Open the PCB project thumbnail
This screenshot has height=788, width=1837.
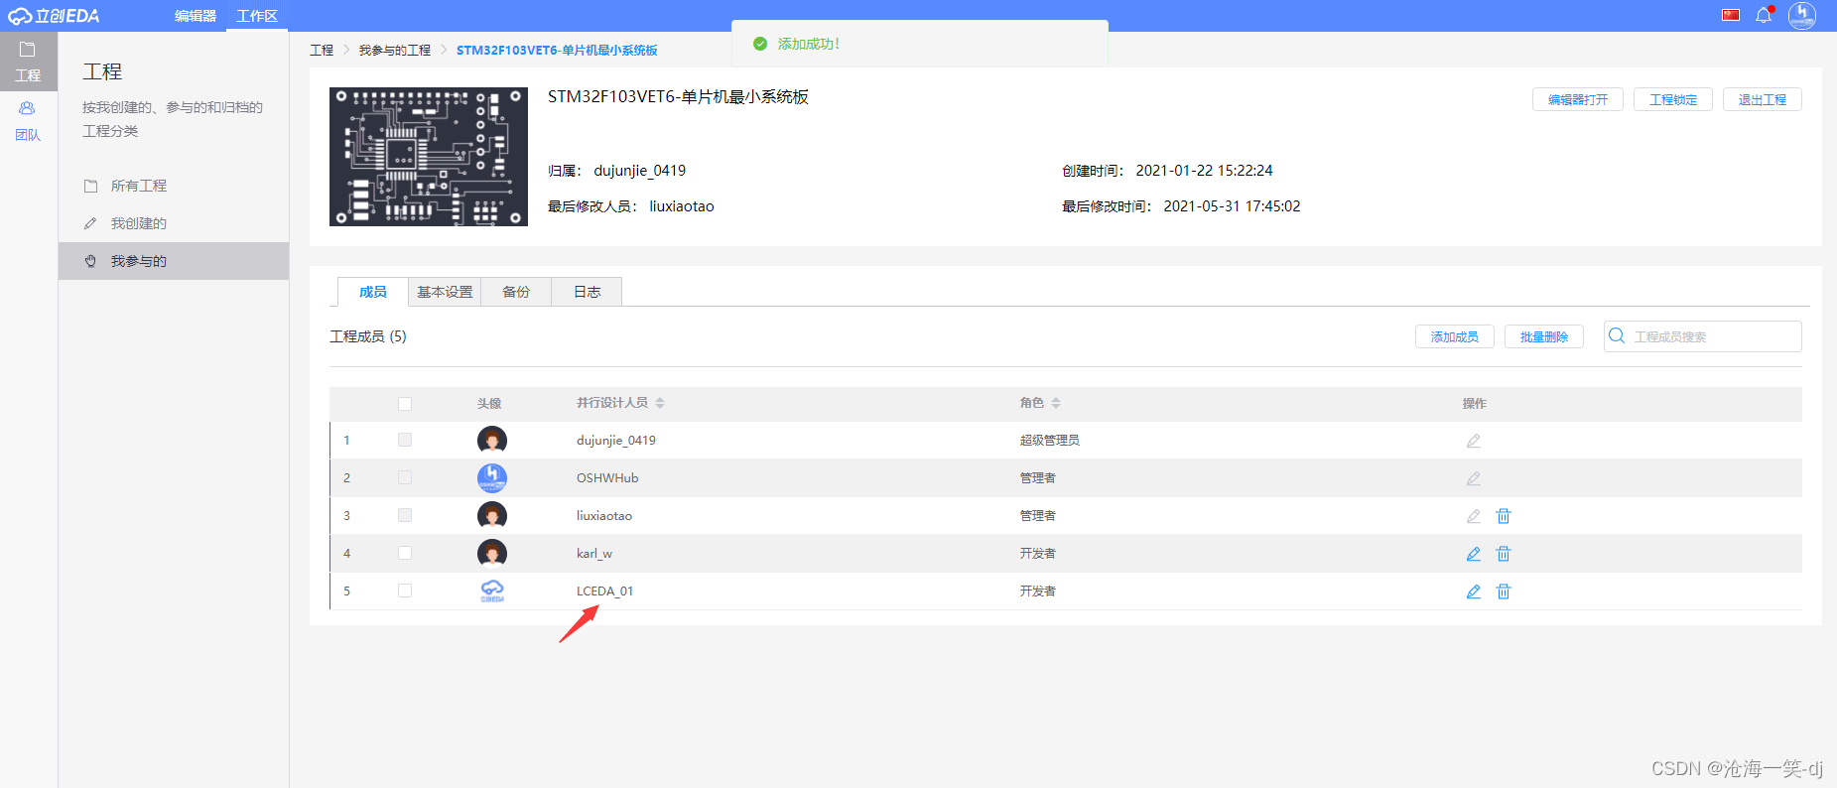pyautogui.click(x=429, y=157)
